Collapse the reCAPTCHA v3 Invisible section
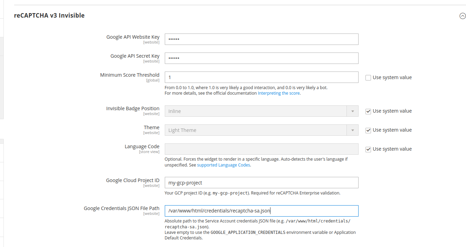Viewport: 466px width, 247px height. click(x=463, y=16)
